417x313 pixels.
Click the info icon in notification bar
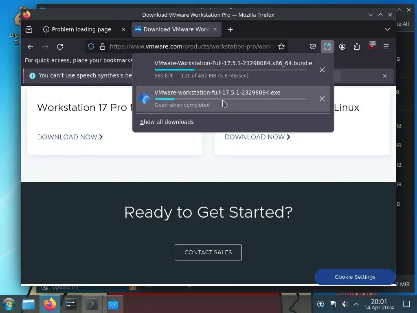[x=33, y=76]
